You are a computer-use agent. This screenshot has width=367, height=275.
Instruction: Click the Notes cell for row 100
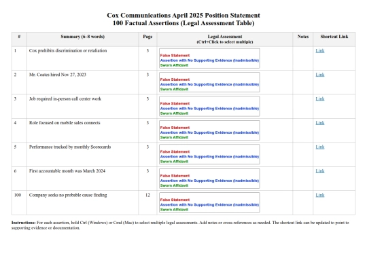coord(302,203)
